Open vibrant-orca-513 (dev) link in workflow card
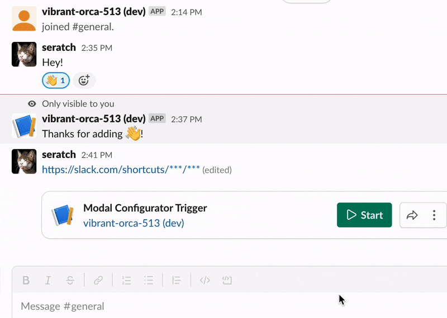The image size is (447, 318). (134, 223)
